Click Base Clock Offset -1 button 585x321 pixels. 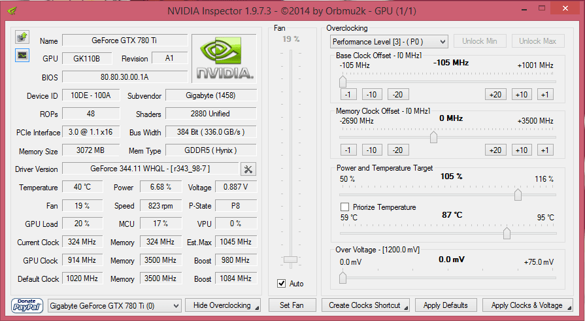(348, 94)
